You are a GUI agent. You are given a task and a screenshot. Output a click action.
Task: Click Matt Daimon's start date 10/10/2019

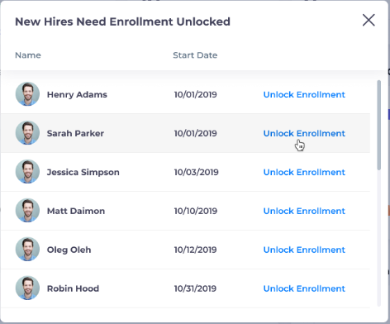pyautogui.click(x=196, y=211)
